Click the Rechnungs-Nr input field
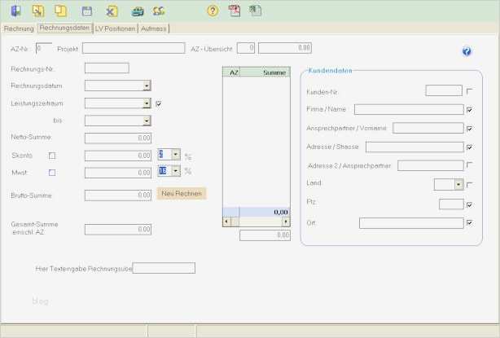Screen dimensions: 500x338 tap(107, 68)
